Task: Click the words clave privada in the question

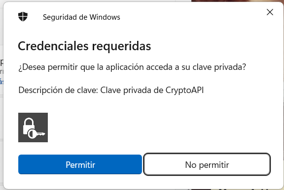Action: 219,67
